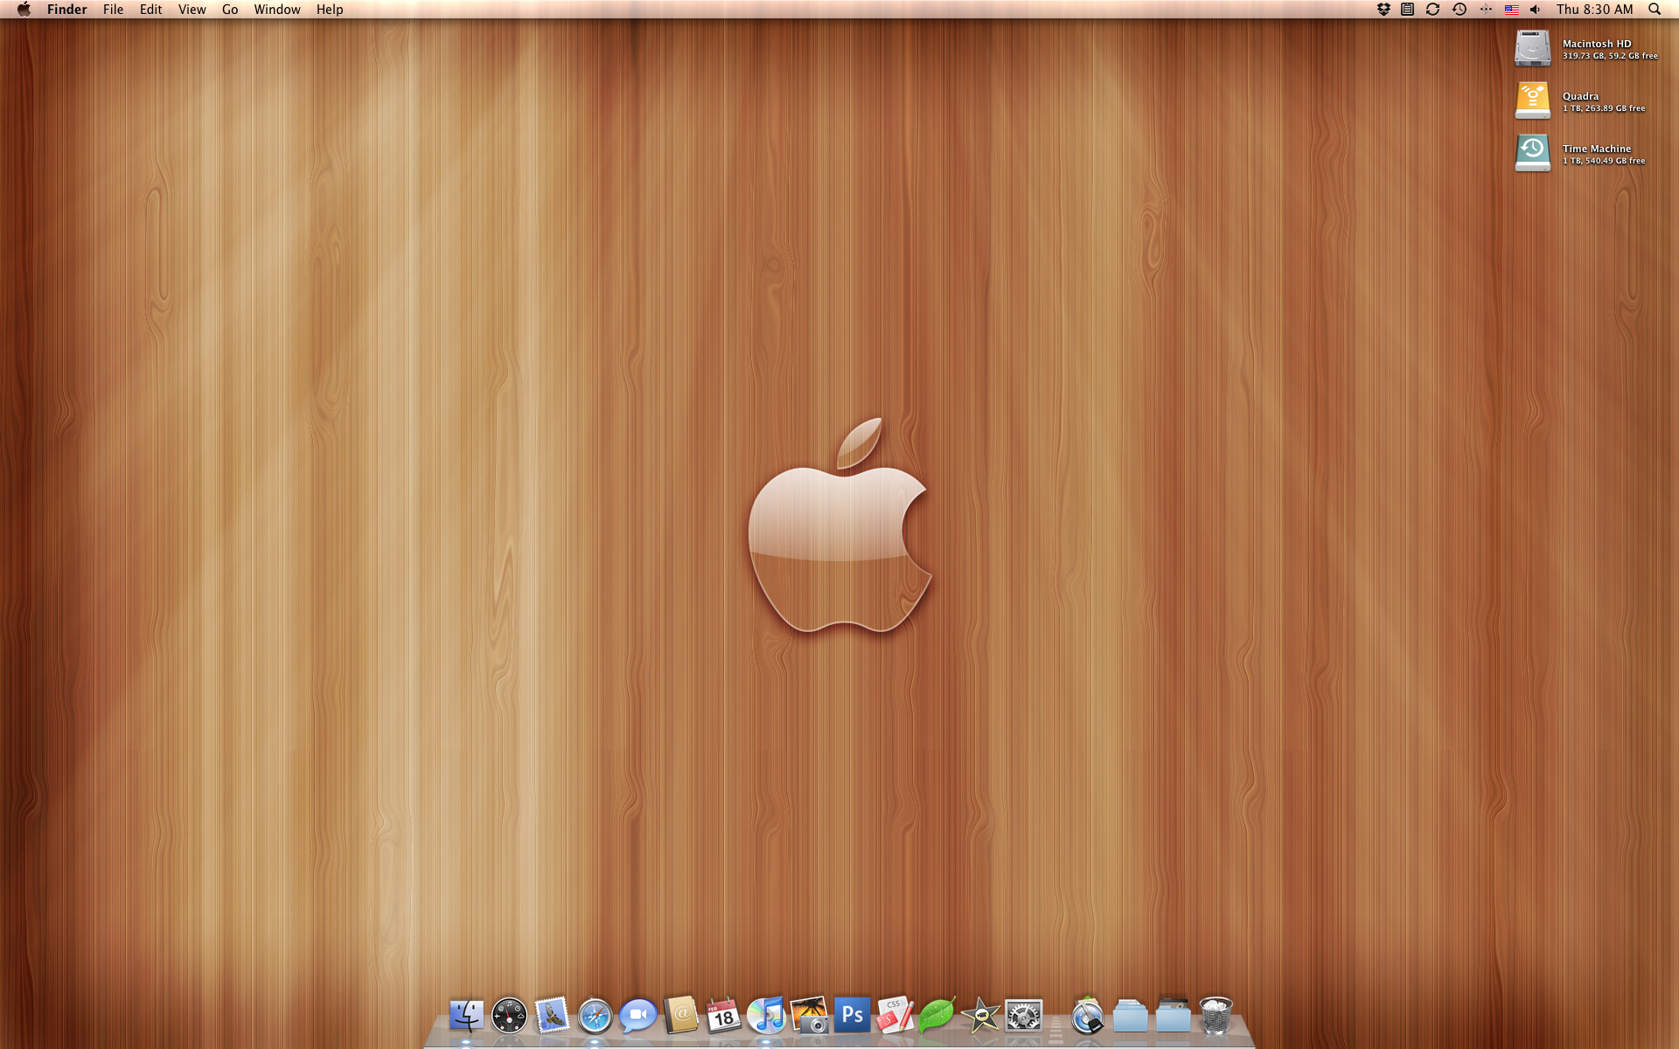The width and height of the screenshot is (1679, 1049).
Task: Open the dark-topped folder stack beside Trash
Action: tap(1174, 1016)
